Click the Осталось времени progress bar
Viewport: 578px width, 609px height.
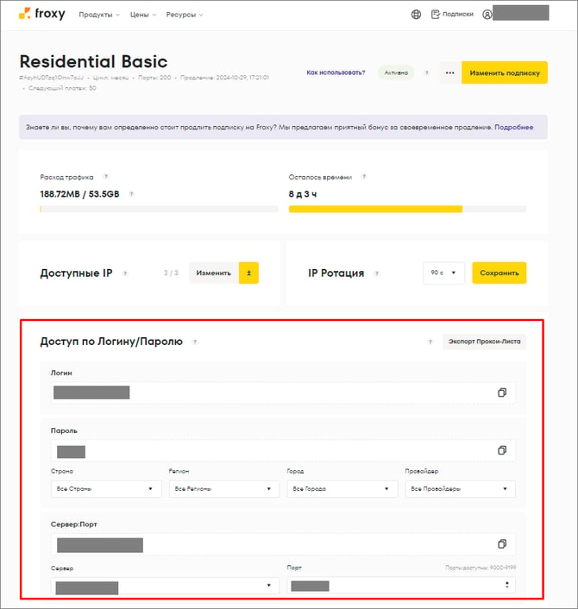pyautogui.click(x=407, y=210)
